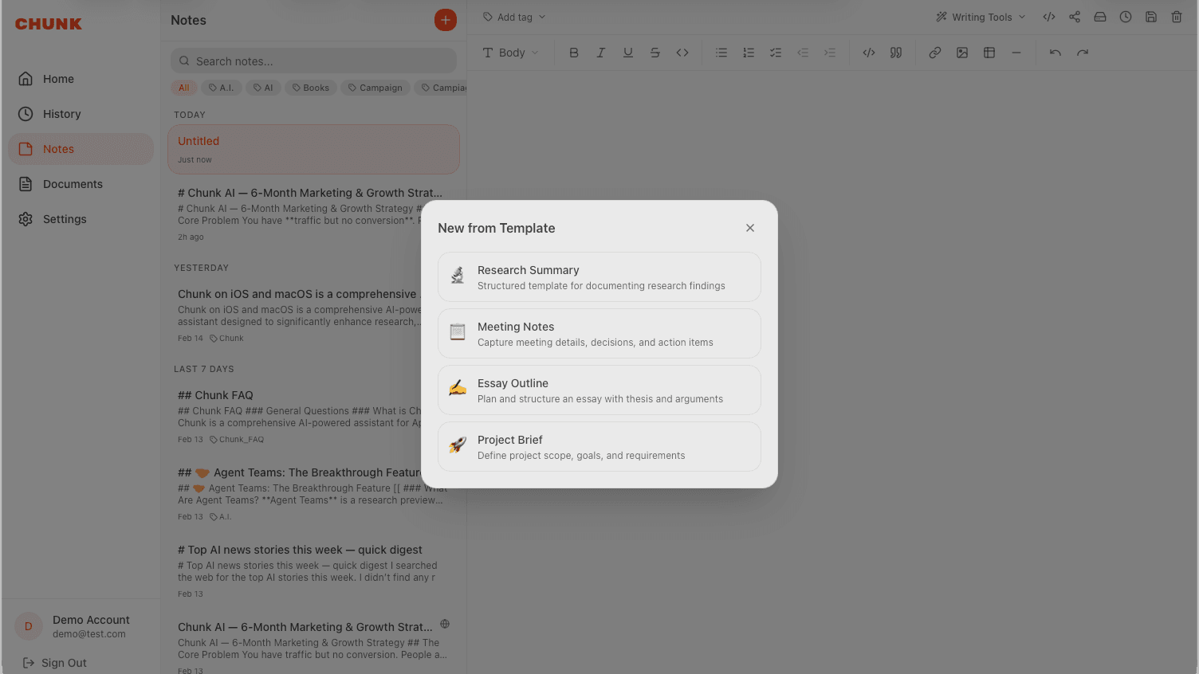Open the Documents section in the sidebar
The width and height of the screenshot is (1199, 674).
click(72, 183)
